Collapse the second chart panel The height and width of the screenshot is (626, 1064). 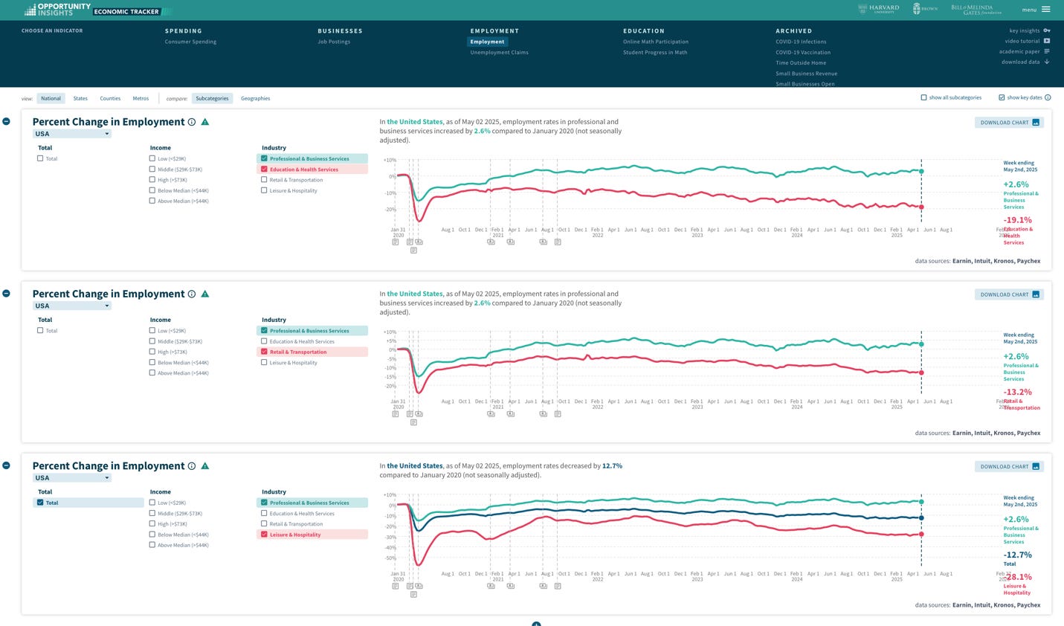click(6, 293)
